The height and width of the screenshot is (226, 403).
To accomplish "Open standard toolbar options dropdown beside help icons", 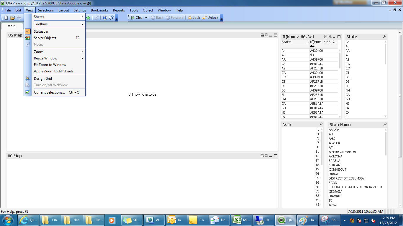I will (117, 18).
